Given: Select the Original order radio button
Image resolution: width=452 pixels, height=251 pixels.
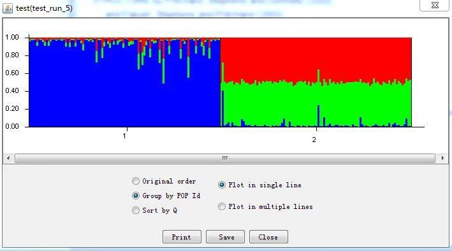Looking at the screenshot, I should pos(136,181).
